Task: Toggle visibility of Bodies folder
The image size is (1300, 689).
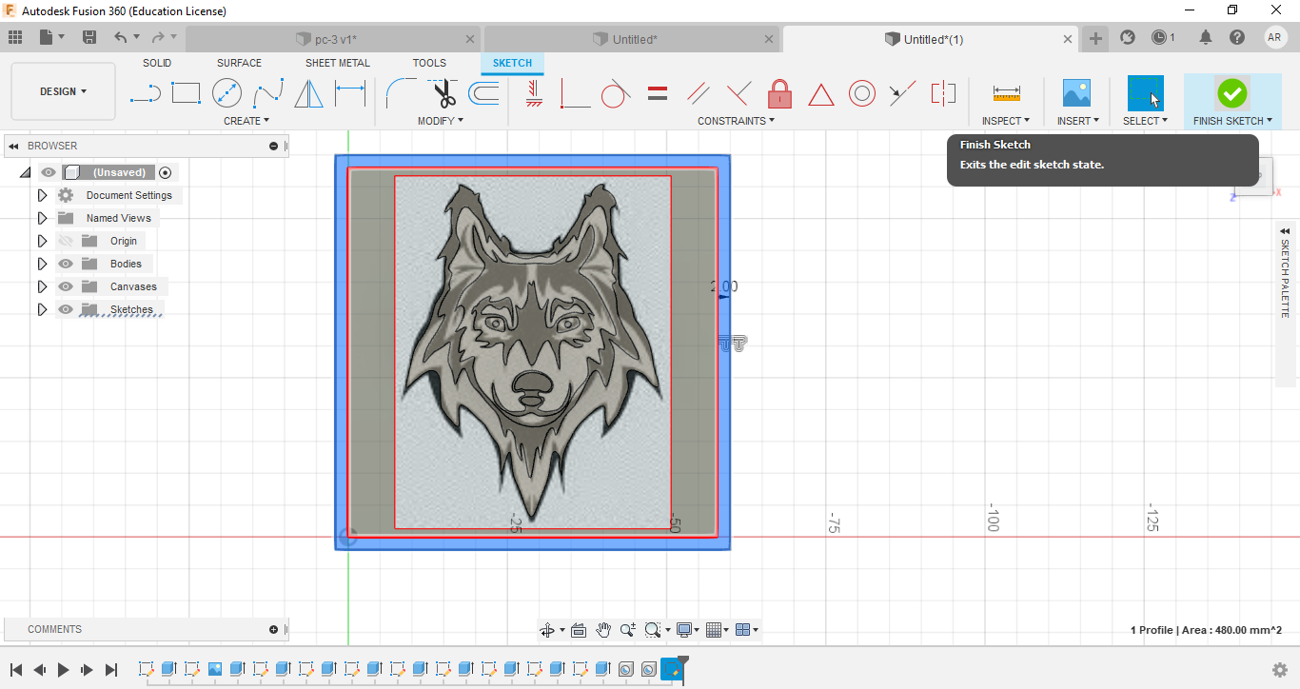Action: (66, 264)
